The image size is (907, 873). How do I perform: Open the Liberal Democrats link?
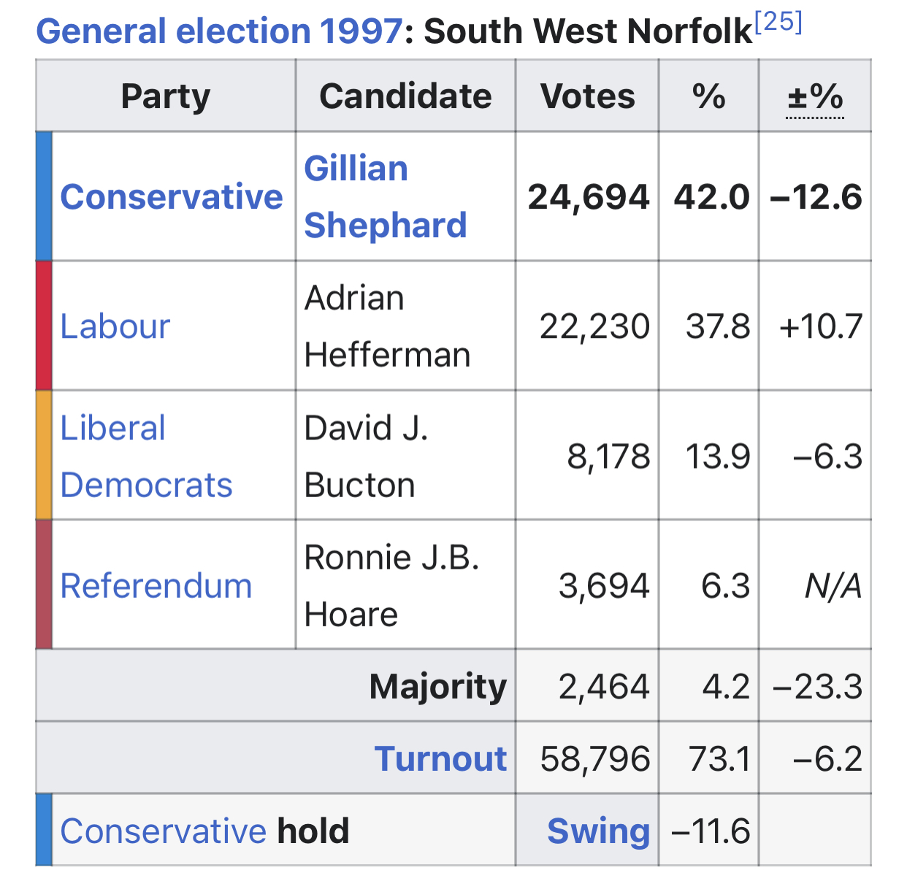tap(146, 456)
